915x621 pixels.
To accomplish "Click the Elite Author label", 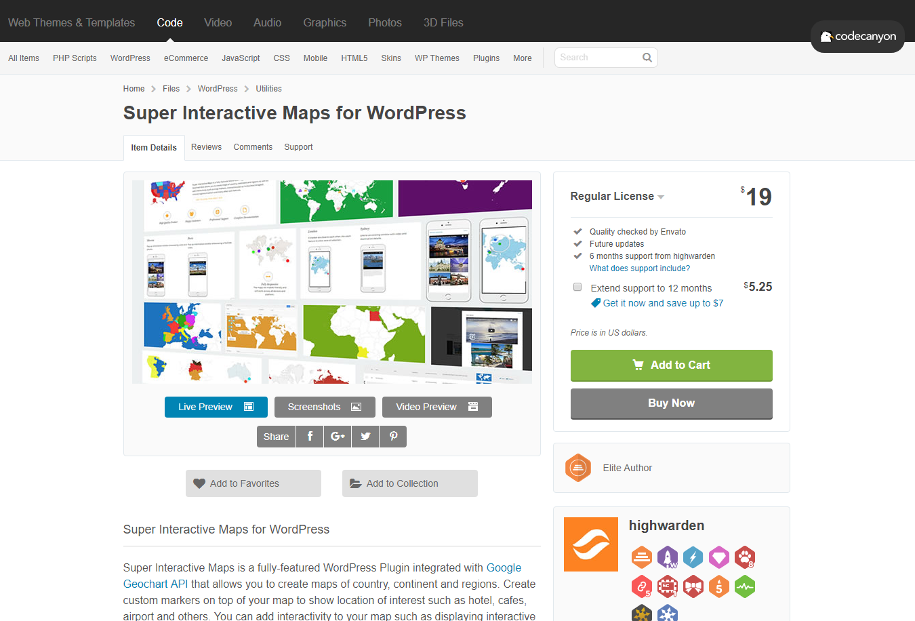I will pos(628,468).
